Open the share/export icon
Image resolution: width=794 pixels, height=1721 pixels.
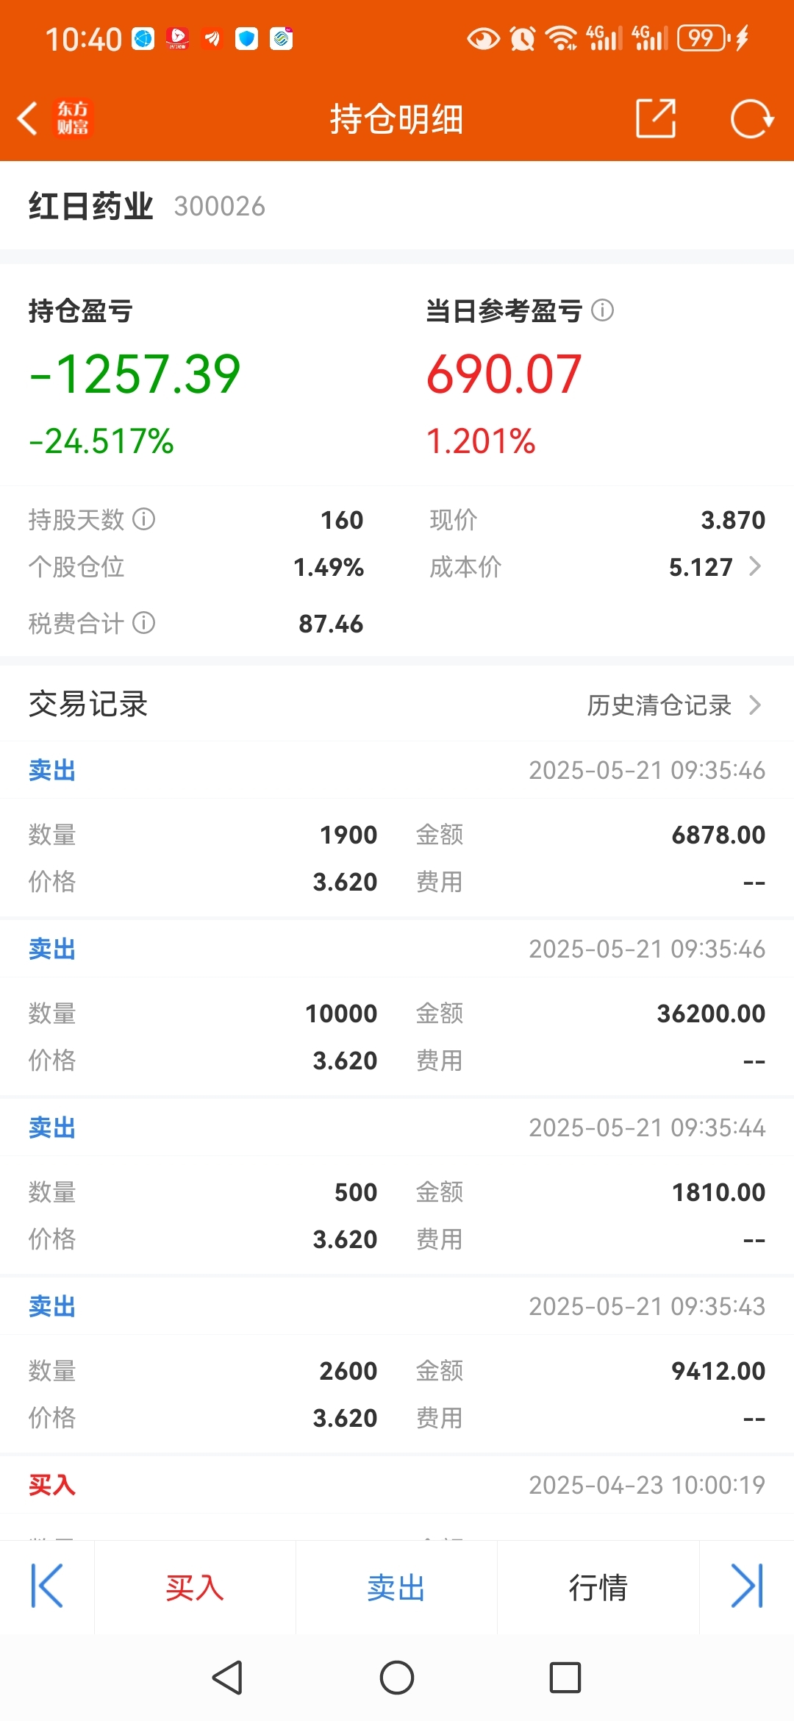[656, 118]
